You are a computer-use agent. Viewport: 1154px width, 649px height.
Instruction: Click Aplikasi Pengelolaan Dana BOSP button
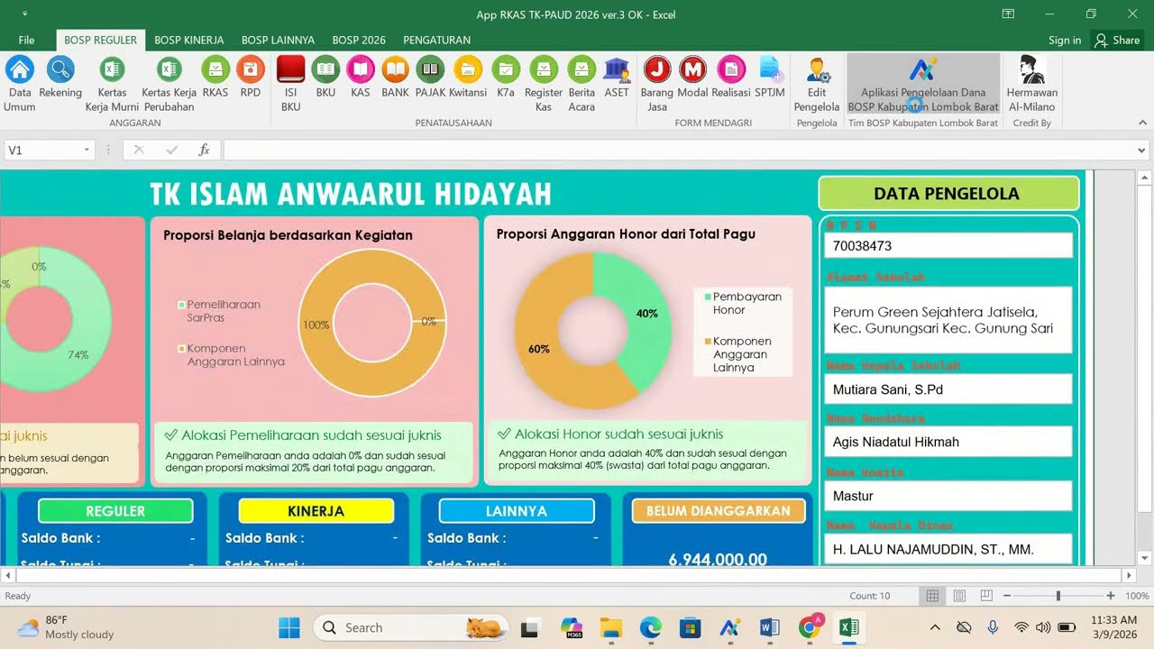pyautogui.click(x=923, y=84)
